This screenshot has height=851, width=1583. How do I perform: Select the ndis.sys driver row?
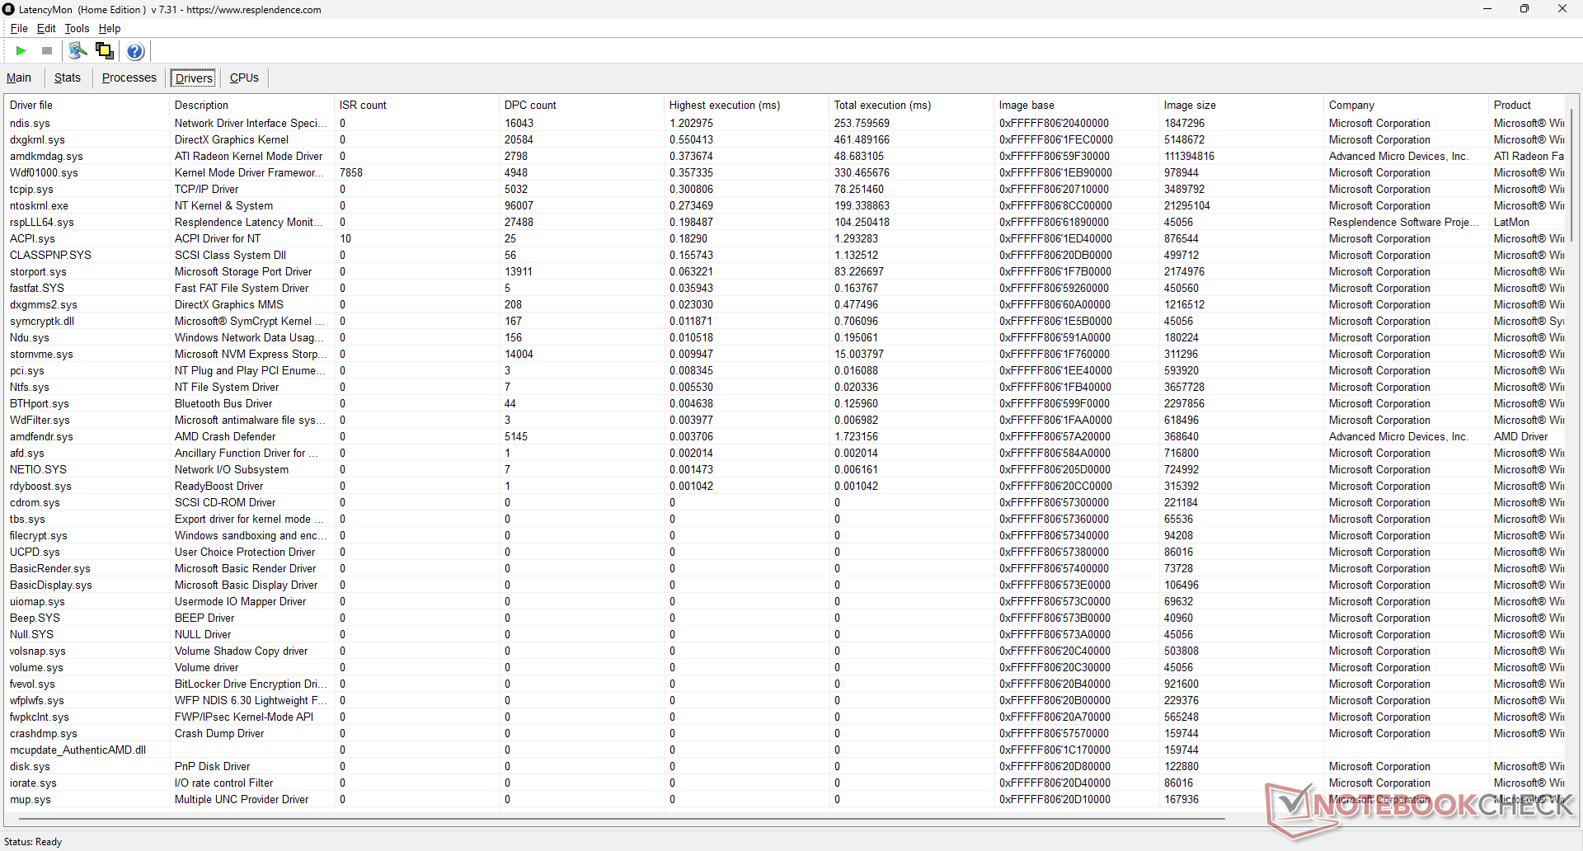tap(785, 123)
